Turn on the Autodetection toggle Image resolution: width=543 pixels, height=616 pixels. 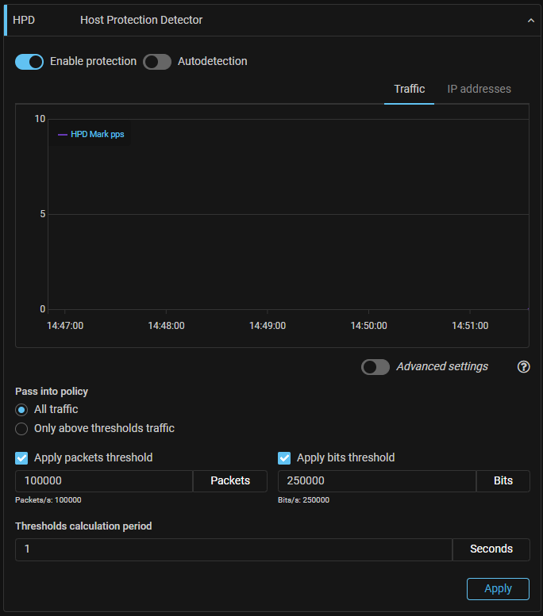pyautogui.click(x=157, y=62)
